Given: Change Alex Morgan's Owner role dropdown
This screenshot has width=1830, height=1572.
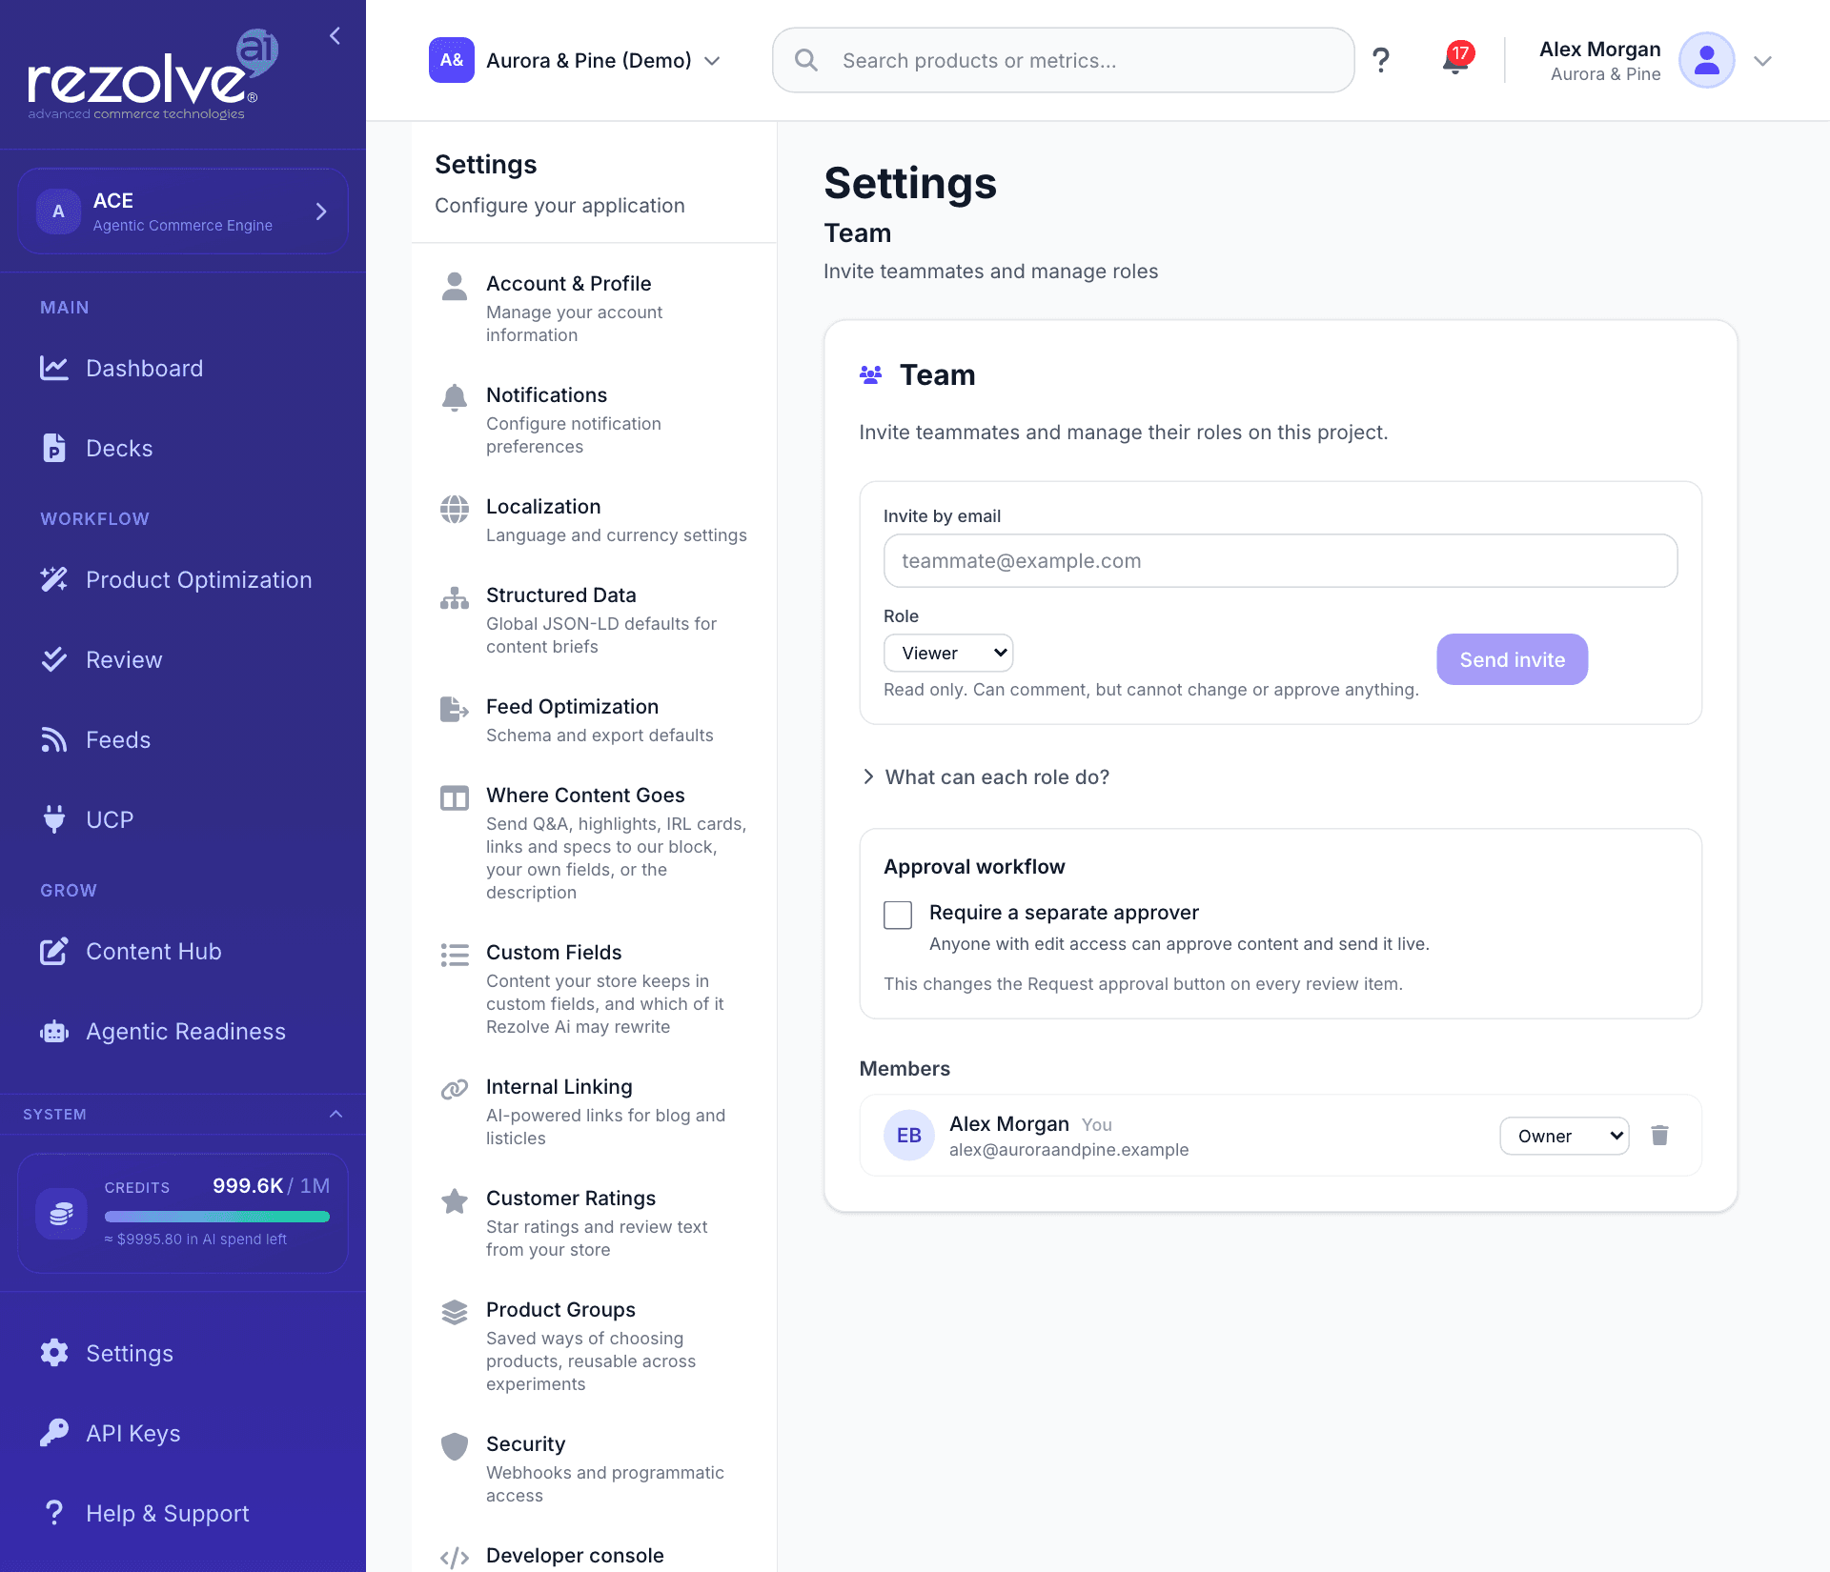Looking at the screenshot, I should point(1564,1136).
